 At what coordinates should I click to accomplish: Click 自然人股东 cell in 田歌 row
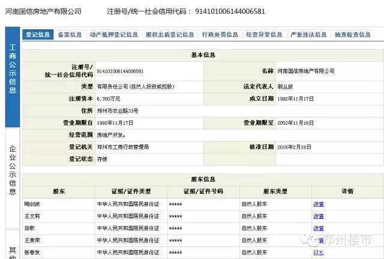coord(254,228)
